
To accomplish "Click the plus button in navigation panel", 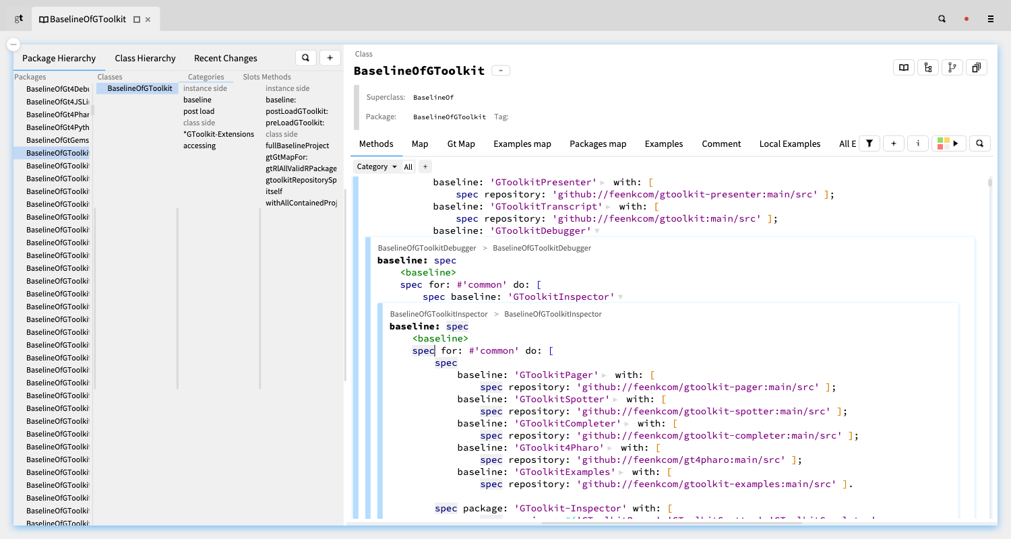I will point(330,58).
